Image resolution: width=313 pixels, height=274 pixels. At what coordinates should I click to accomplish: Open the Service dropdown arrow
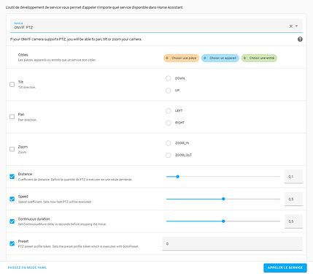click(x=296, y=26)
